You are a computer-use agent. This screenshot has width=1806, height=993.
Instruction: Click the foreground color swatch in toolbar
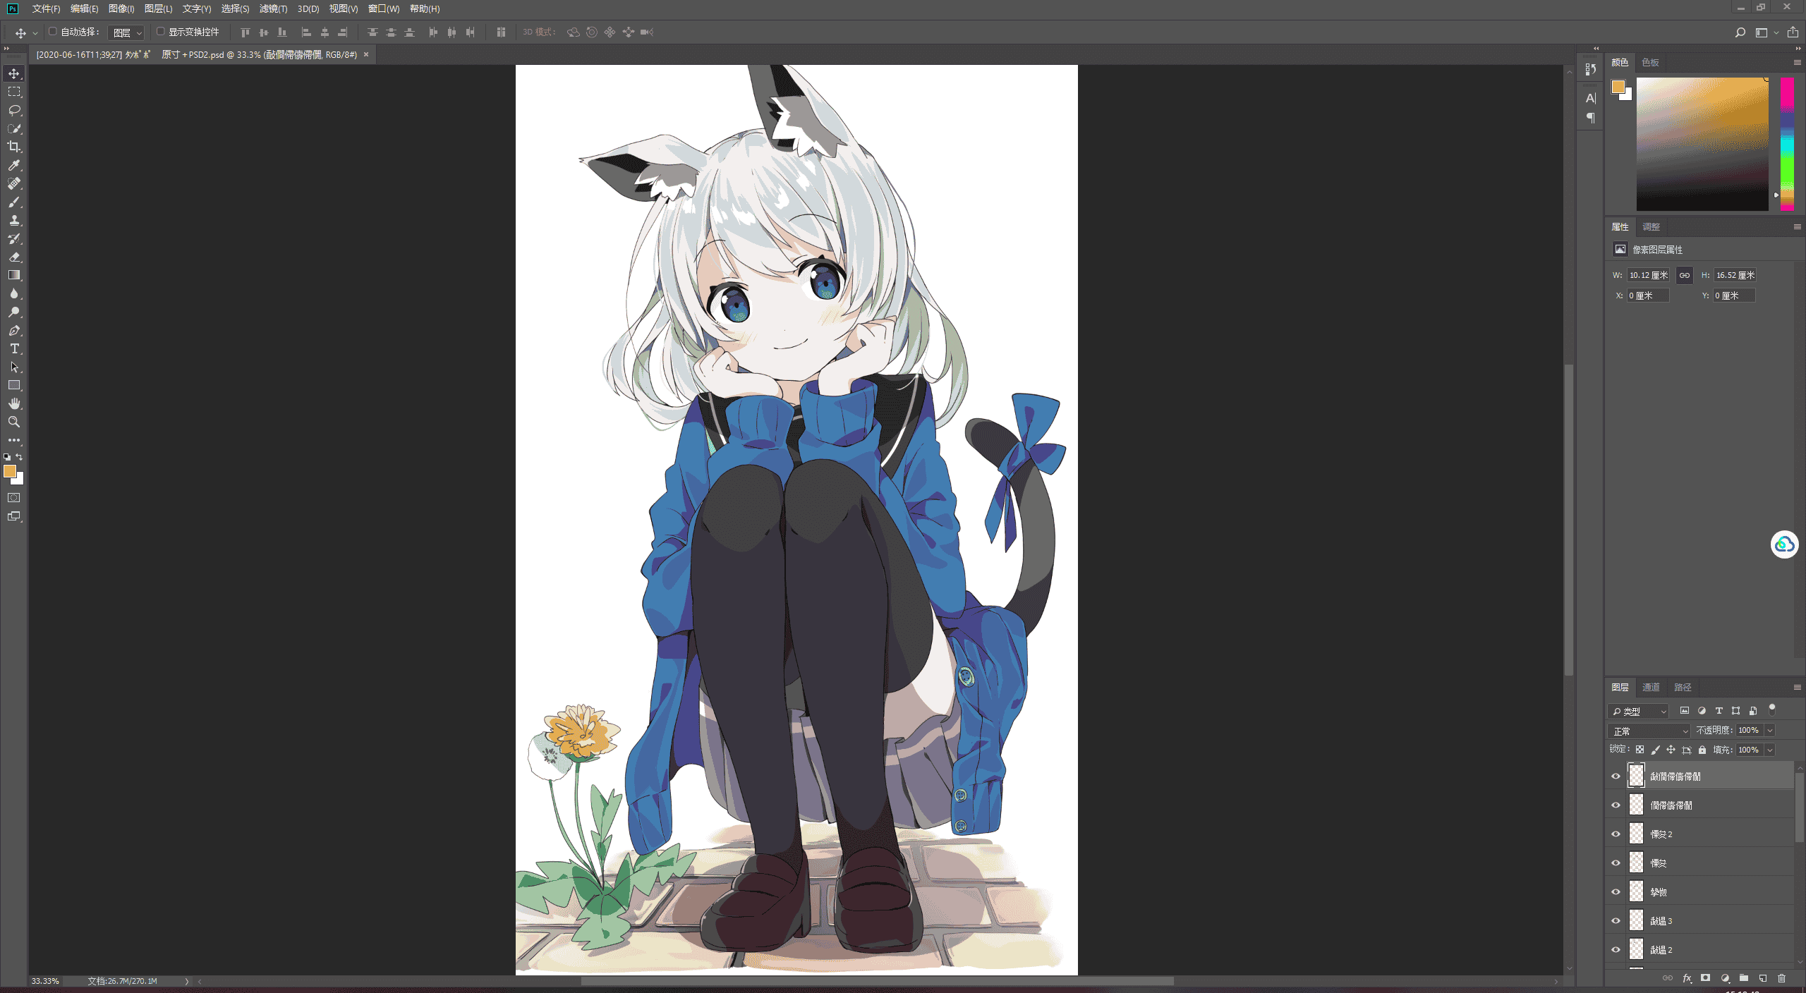coord(10,471)
